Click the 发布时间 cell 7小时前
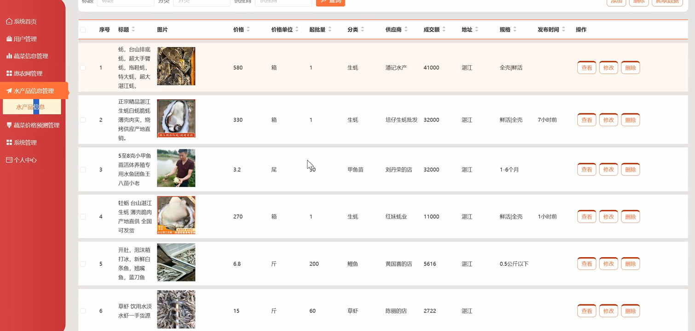Image resolution: width=695 pixels, height=331 pixels. pyautogui.click(x=547, y=120)
